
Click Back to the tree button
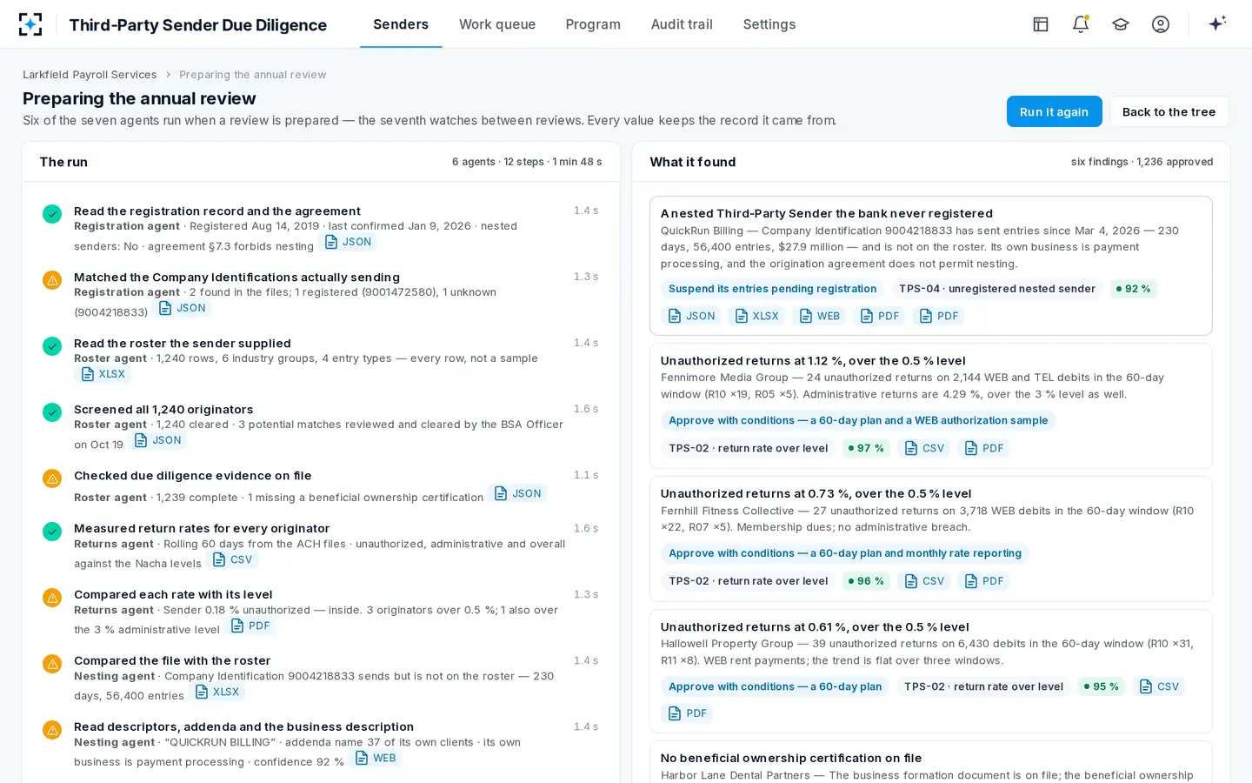coord(1169,111)
